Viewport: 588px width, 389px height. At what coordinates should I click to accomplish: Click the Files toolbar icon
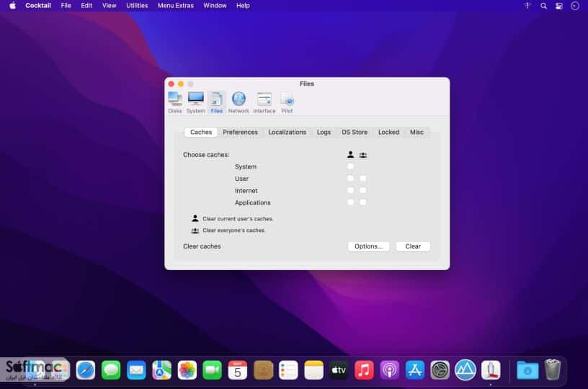(217, 102)
